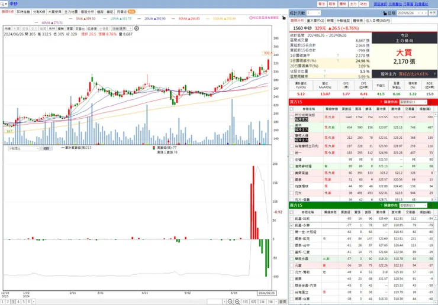The width and height of the screenshot is (438, 305).
Task: Tick checkbox for 新加坡商瑞銀 row
Action: pyautogui.click(x=292, y=117)
